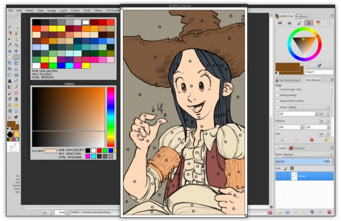Enable Allow growing checkbox

(277, 95)
